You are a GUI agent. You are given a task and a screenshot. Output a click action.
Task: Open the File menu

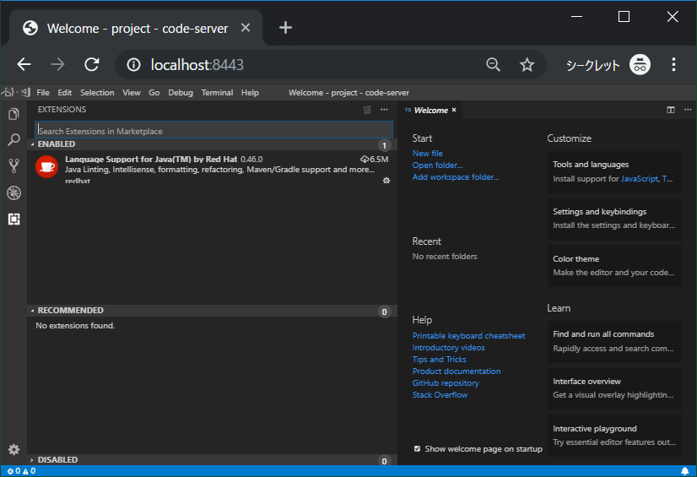tap(43, 93)
